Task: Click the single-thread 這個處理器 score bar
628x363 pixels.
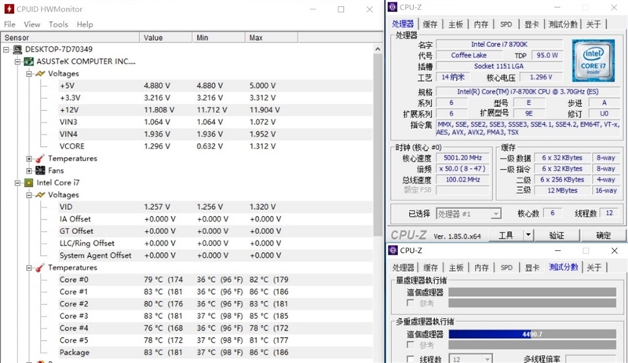Action: 532,292
